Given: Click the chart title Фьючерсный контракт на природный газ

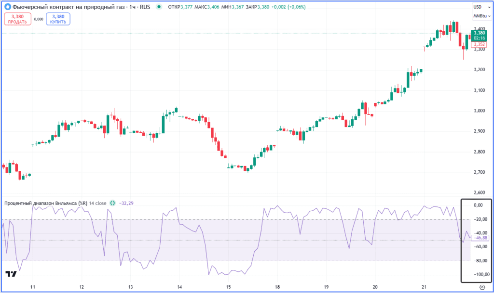Looking at the screenshot, I should coord(69,7).
